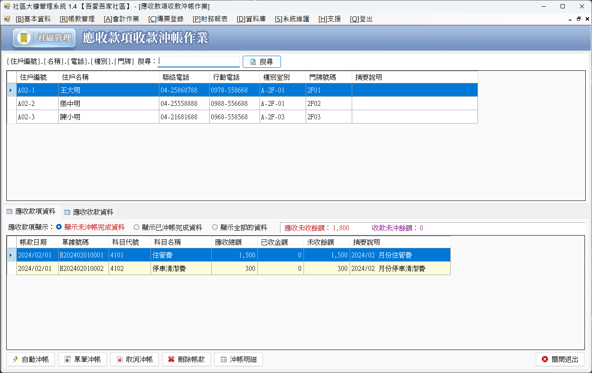Open the [P]財務報表 menu
The height and width of the screenshot is (373, 592).
210,19
